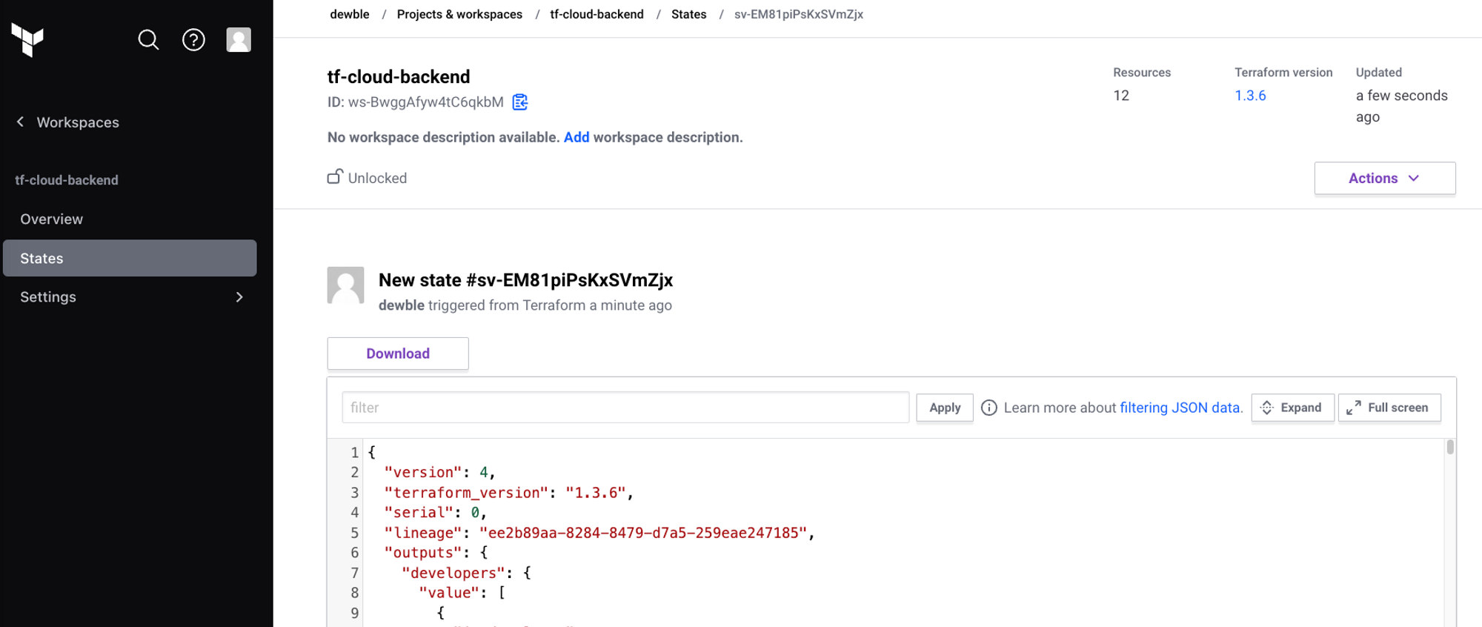Download the state file
This screenshot has width=1482, height=627.
click(398, 354)
